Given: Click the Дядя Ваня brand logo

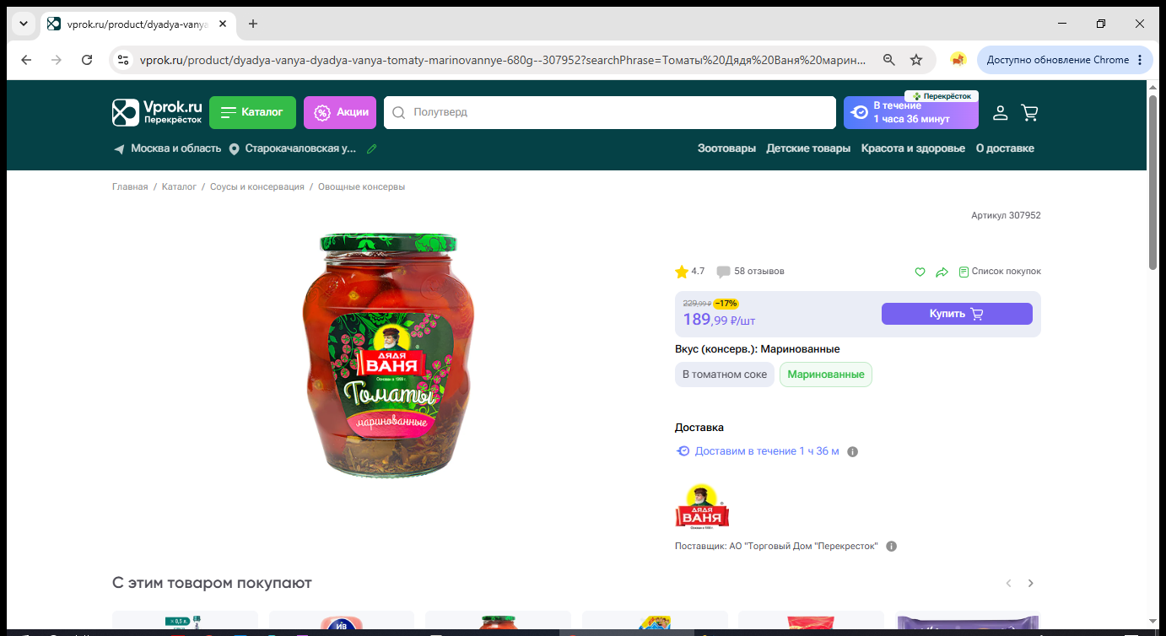Looking at the screenshot, I should tap(702, 507).
